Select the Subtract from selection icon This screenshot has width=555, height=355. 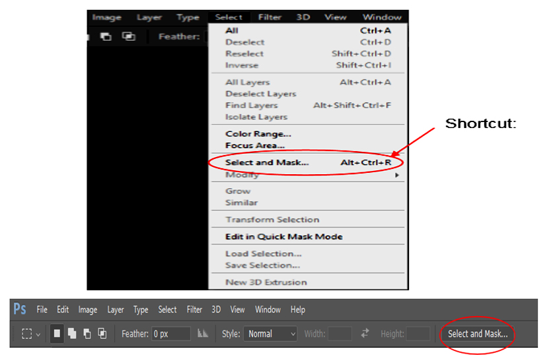tap(87, 333)
